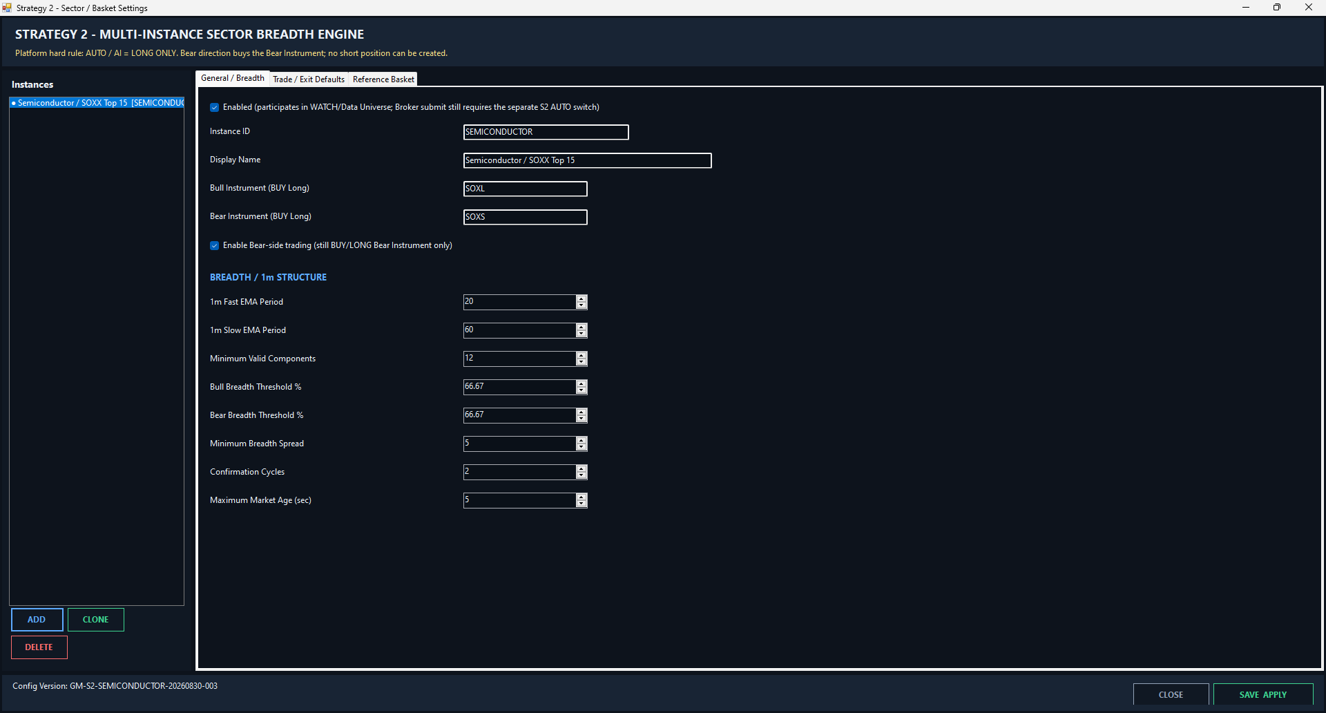This screenshot has width=1326, height=713.
Task: Decrease the 1m Fast EMA Period value
Action: 582,305
